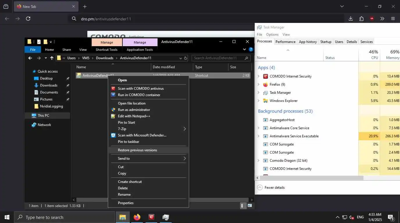400x223 pixels.
Task: Expand Antimalware Service Executable row
Action: [258, 136]
